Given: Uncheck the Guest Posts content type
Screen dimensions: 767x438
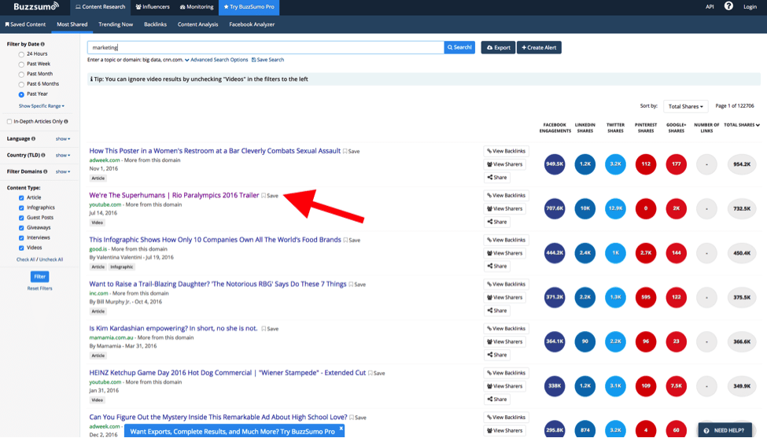Looking at the screenshot, I should tap(21, 218).
